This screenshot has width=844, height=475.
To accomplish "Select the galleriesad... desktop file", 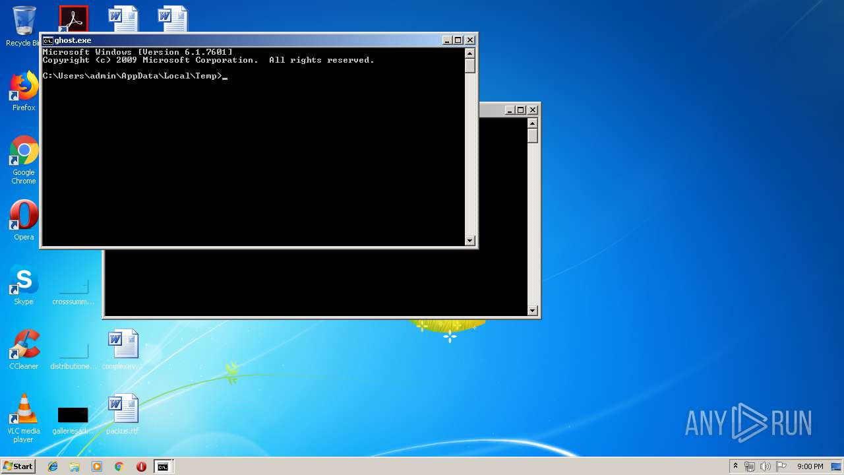I will coord(73,420).
